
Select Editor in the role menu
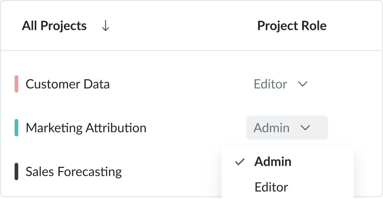pyautogui.click(x=271, y=187)
